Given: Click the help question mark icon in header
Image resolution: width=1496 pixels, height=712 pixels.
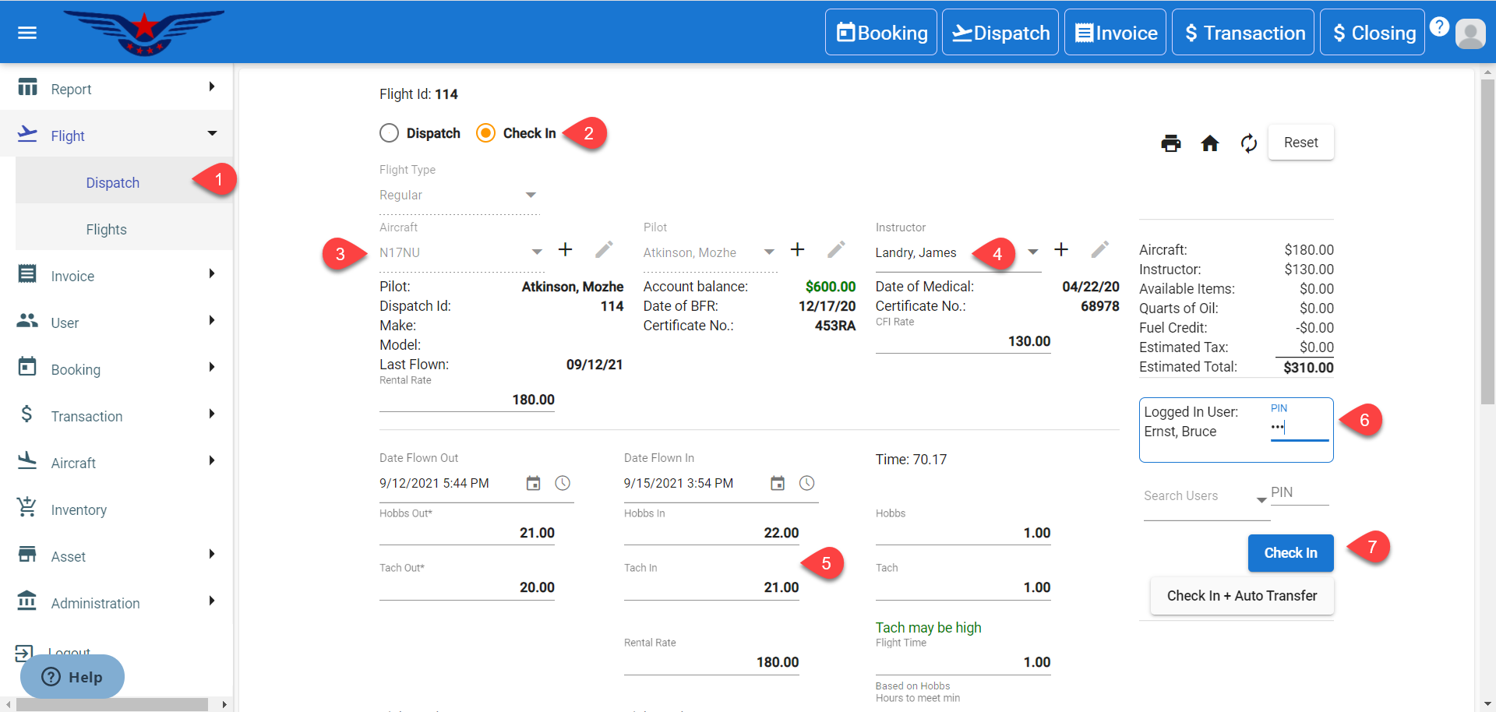Looking at the screenshot, I should pyautogui.click(x=1439, y=27).
